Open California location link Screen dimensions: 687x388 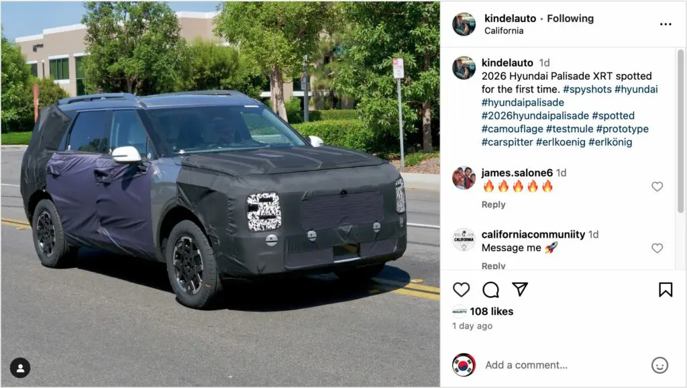[x=504, y=31]
